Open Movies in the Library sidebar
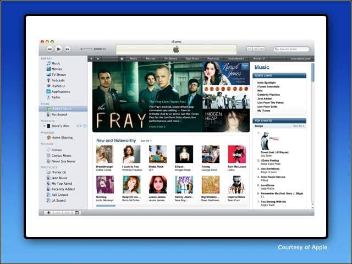352x264 pixels. point(54,69)
